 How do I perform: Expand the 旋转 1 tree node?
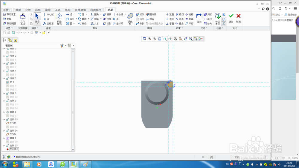point(4,112)
